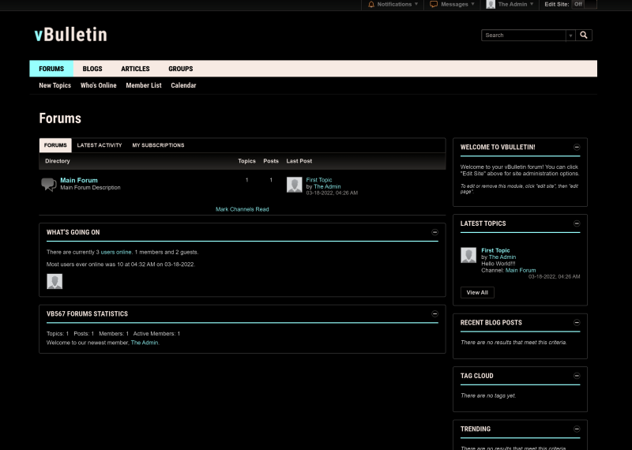The width and height of the screenshot is (632, 450).
Task: Click the Mark Channels Read link
Action: pyautogui.click(x=243, y=209)
